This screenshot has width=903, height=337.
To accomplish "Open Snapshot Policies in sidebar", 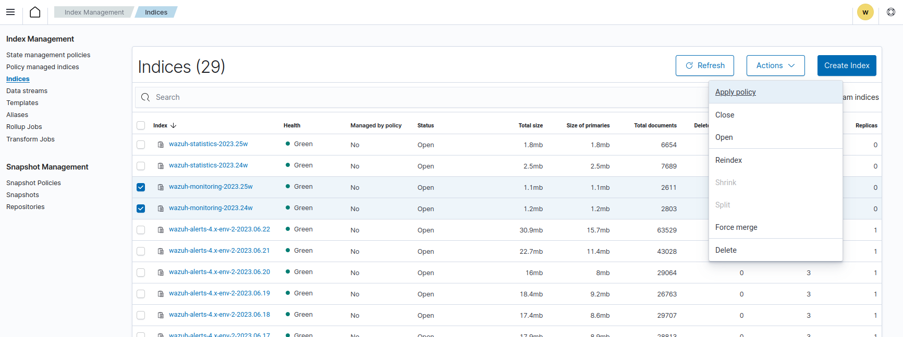I will coord(33,183).
